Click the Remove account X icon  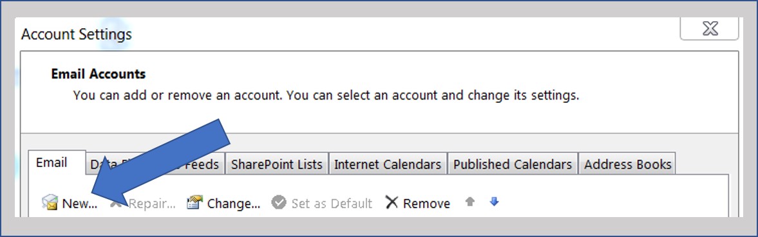(392, 202)
